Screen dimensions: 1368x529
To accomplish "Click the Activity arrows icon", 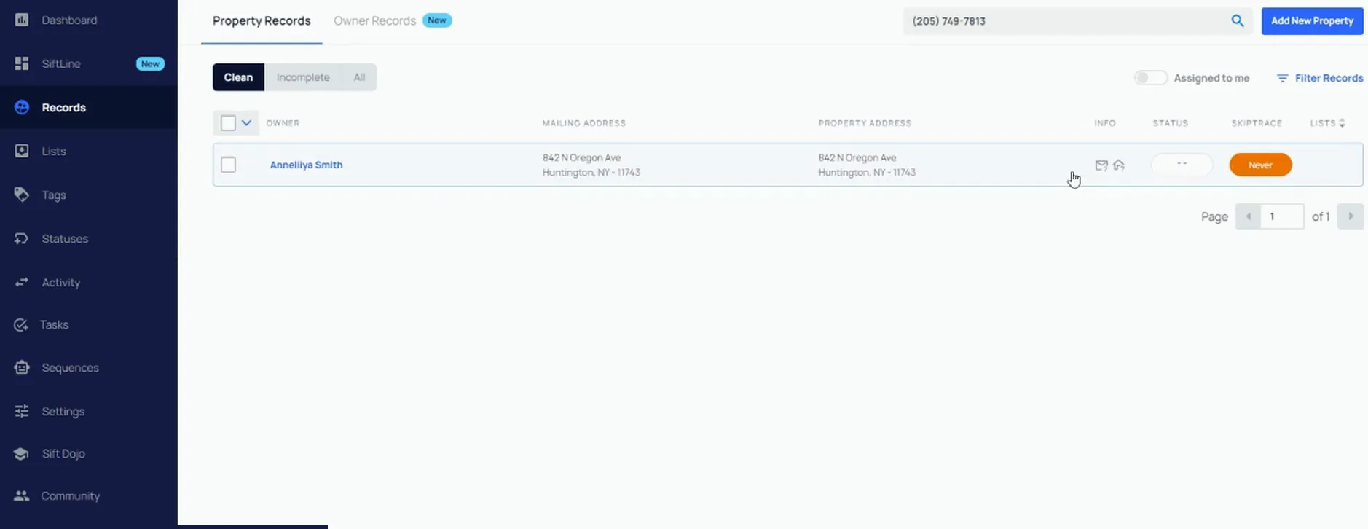I will (22, 282).
